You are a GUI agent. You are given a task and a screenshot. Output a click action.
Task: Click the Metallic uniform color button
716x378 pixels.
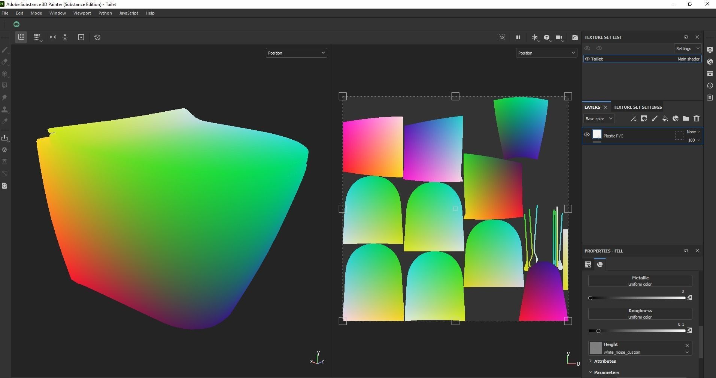(640, 281)
